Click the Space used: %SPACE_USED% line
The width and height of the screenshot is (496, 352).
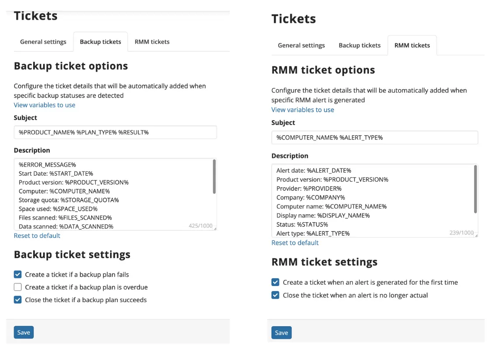[x=58, y=209]
